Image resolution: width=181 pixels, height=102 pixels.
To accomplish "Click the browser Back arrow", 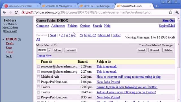I will (x=4, y=12).
